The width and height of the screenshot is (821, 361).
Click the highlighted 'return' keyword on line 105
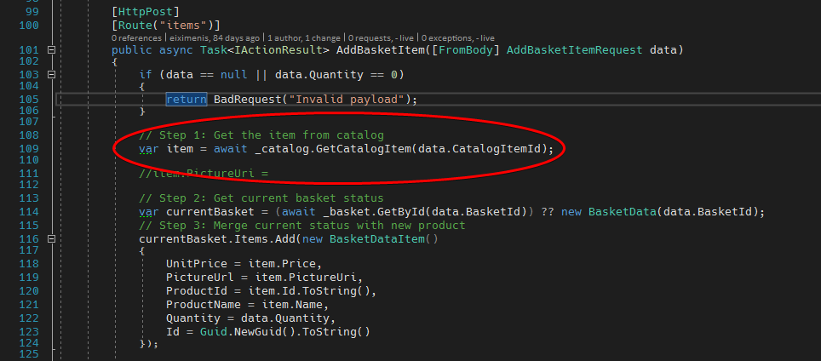click(187, 100)
